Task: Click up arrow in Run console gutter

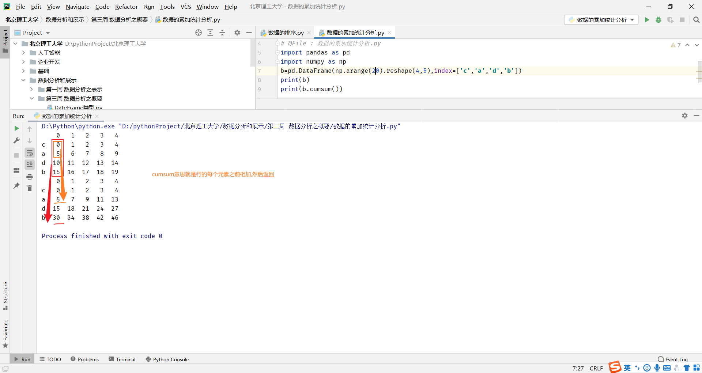Action: point(30,129)
